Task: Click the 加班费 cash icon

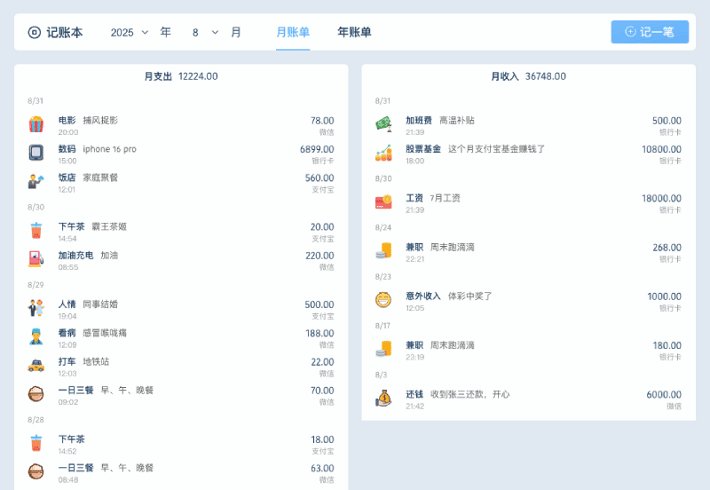Action: coord(383,124)
